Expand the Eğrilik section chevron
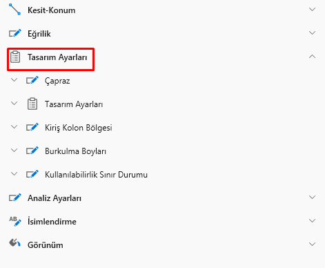Image resolution: width=325 pixels, height=268 pixels. pyautogui.click(x=312, y=33)
